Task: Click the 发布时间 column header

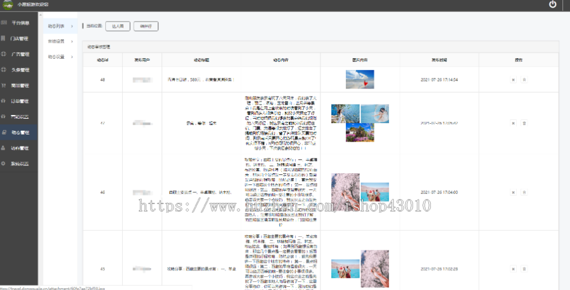Action: tap(439, 60)
